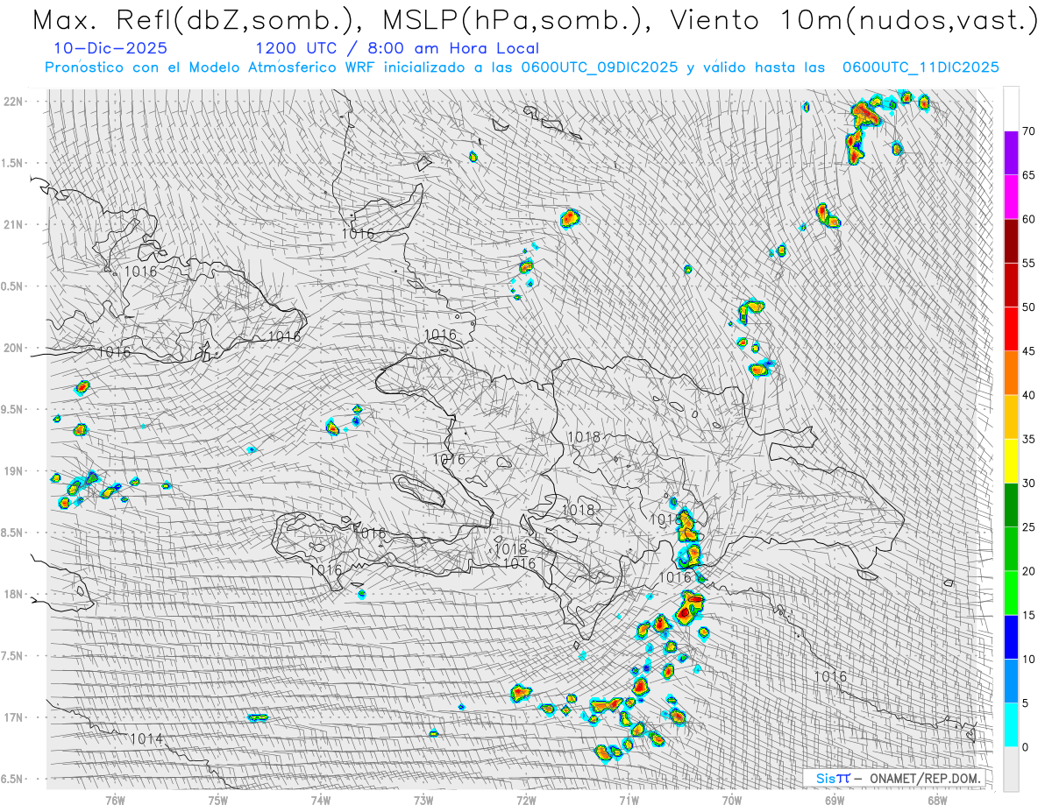The width and height of the screenshot is (1052, 812).
Task: Select the yellow 30–35 dBZ colorbar segment
Action: (x=1011, y=461)
